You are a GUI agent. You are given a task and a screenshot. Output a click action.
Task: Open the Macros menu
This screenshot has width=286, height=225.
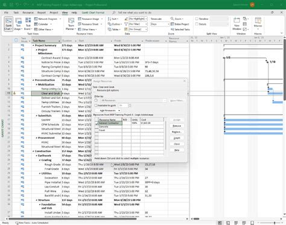[258, 24]
